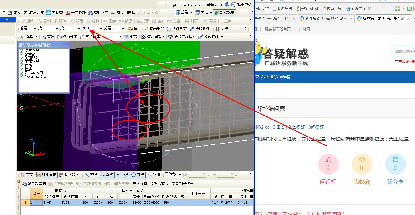The height and width of the screenshot is (215, 415).
Task: Click 查看钢筋量 view rebar quantity
Action: pyautogui.click(x=123, y=12)
